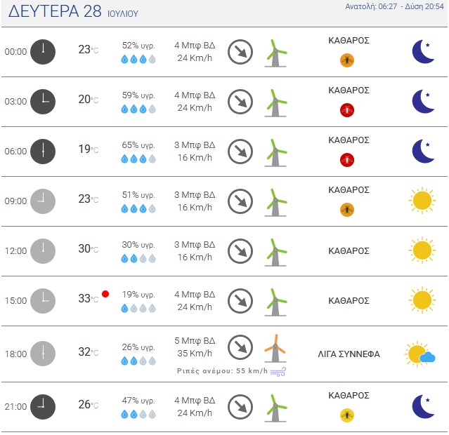The height and width of the screenshot is (435, 449).
Task: Click the wind direction arrow at 12:00
Action: pos(240,251)
